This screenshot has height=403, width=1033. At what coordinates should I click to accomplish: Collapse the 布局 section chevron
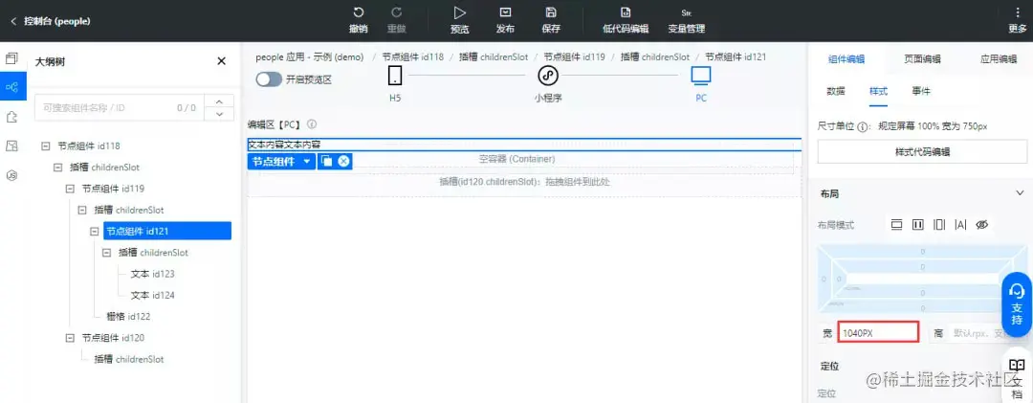pos(1020,193)
